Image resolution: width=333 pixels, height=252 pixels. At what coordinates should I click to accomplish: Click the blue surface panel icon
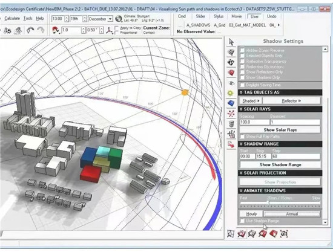(x=231, y=103)
